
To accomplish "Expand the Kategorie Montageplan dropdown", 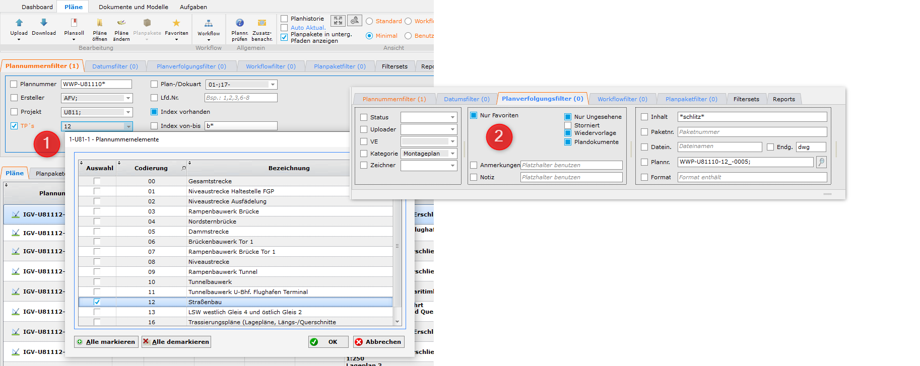I will [452, 154].
